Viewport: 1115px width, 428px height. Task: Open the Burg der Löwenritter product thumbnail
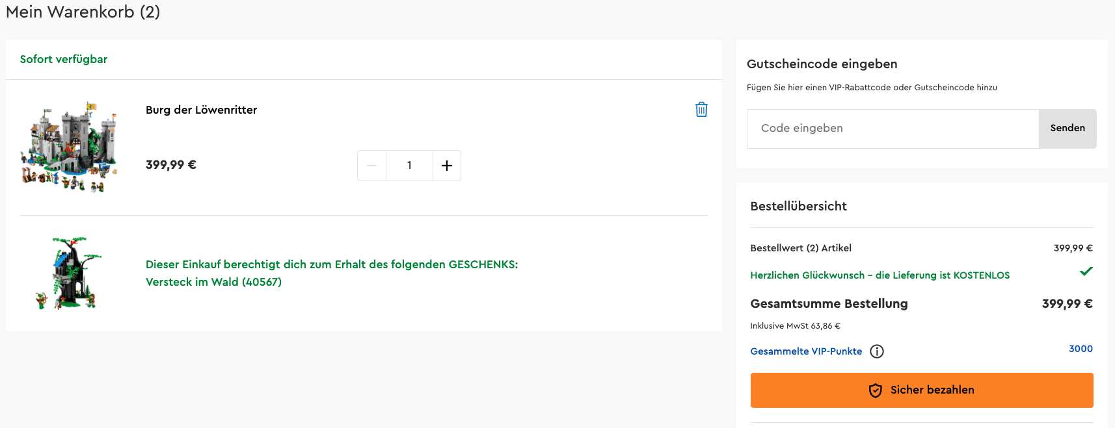pos(69,147)
